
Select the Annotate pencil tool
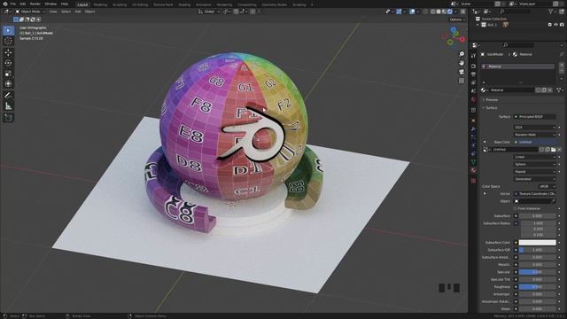point(8,96)
